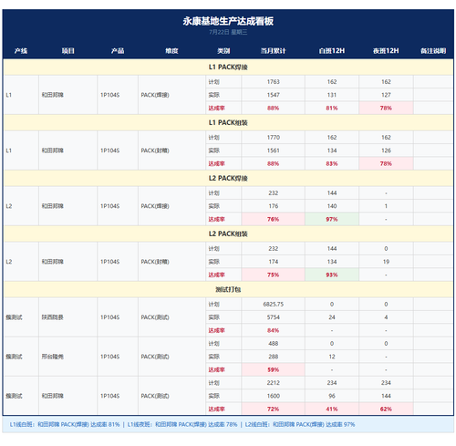Click the night shift actual value 126
The width and height of the screenshot is (456, 446).
click(386, 150)
